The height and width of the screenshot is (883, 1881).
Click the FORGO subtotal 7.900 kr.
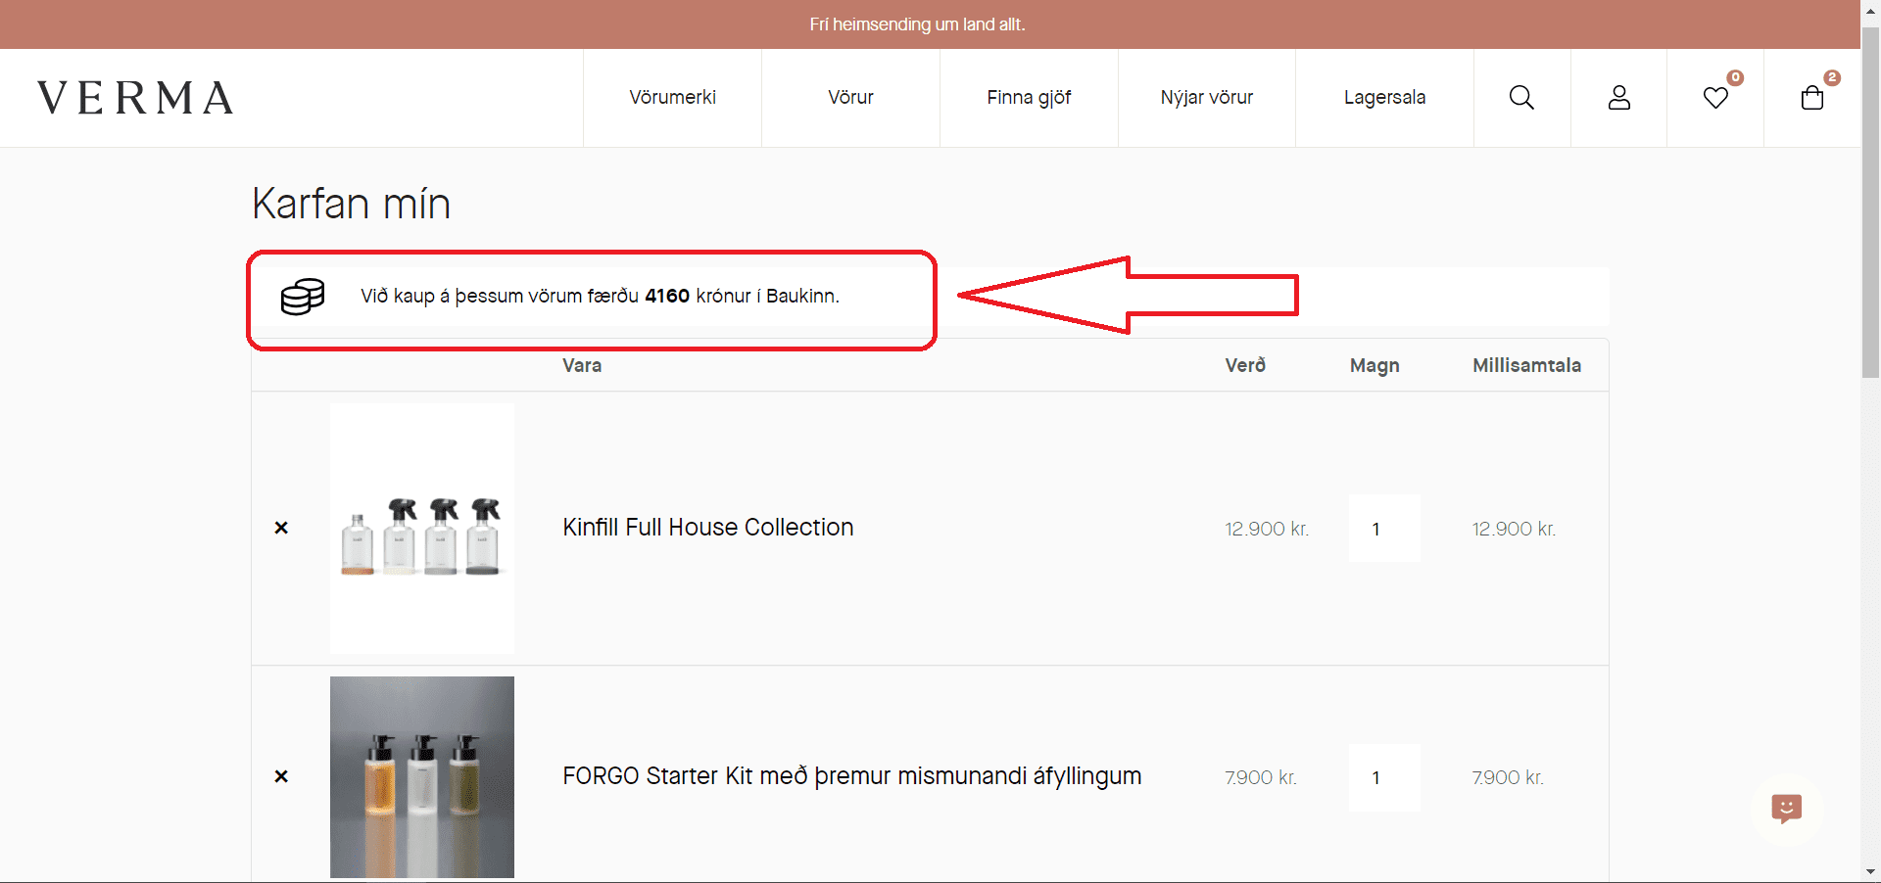click(1508, 777)
